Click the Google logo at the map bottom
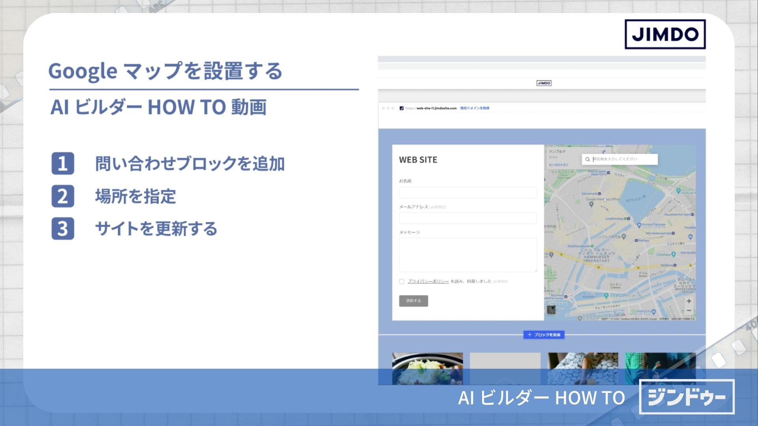 [x=619, y=315]
